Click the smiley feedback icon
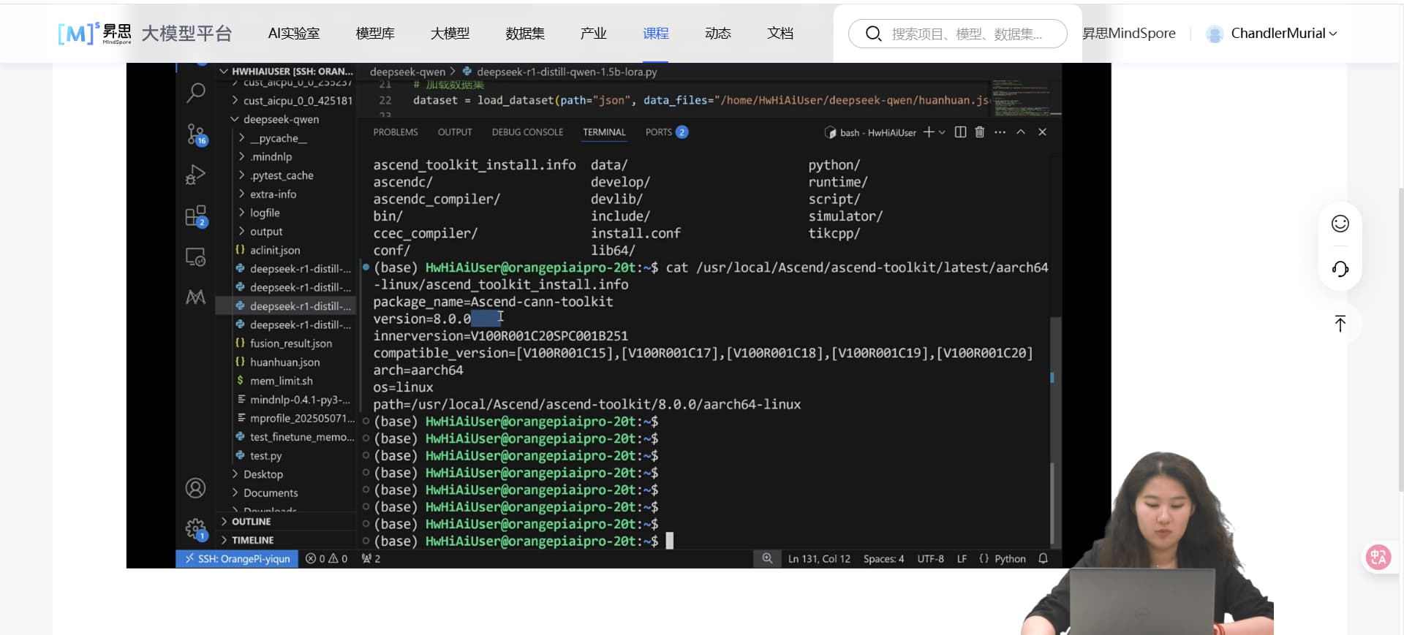The height and width of the screenshot is (635, 1404). click(1340, 224)
